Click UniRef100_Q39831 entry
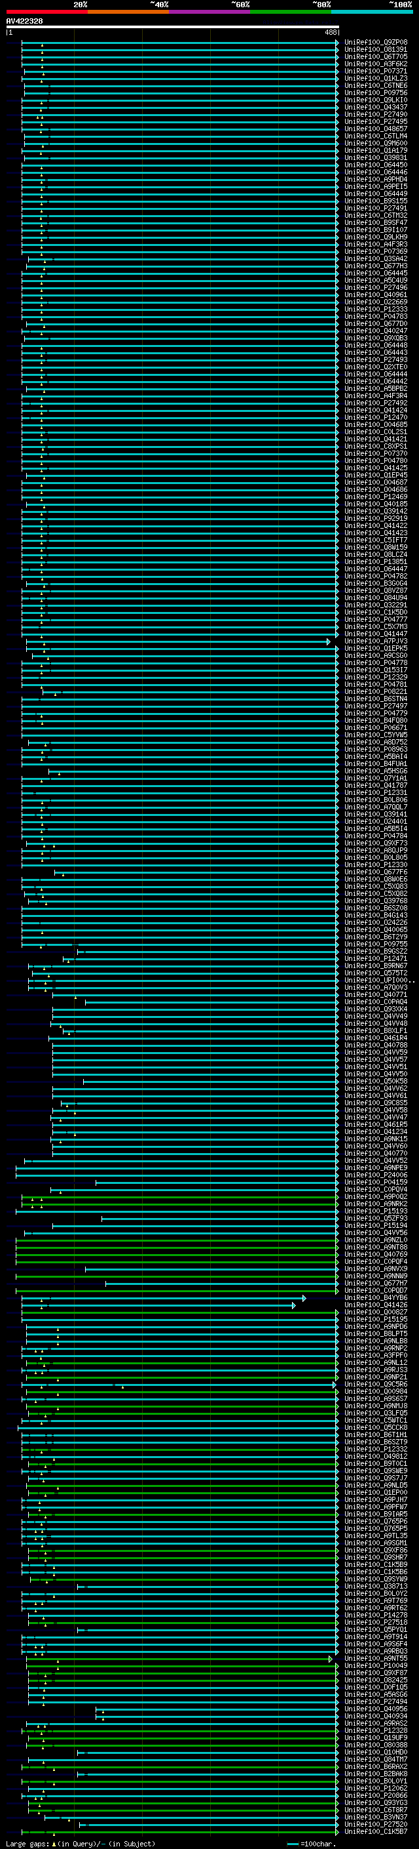The width and height of the screenshot is (419, 1849). click(x=376, y=157)
